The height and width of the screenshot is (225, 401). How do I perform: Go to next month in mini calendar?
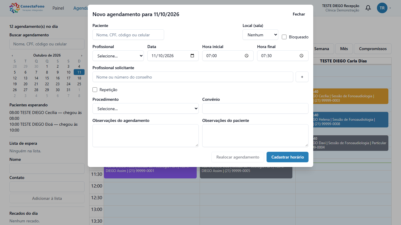coord(82,55)
